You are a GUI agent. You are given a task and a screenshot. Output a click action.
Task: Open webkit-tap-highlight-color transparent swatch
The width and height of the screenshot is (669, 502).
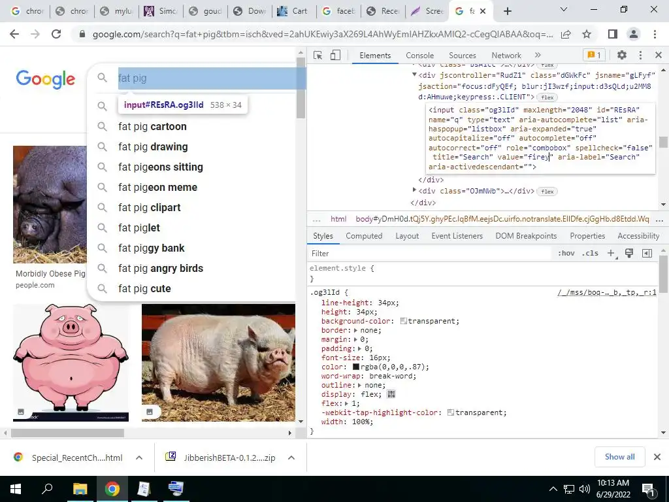(451, 413)
